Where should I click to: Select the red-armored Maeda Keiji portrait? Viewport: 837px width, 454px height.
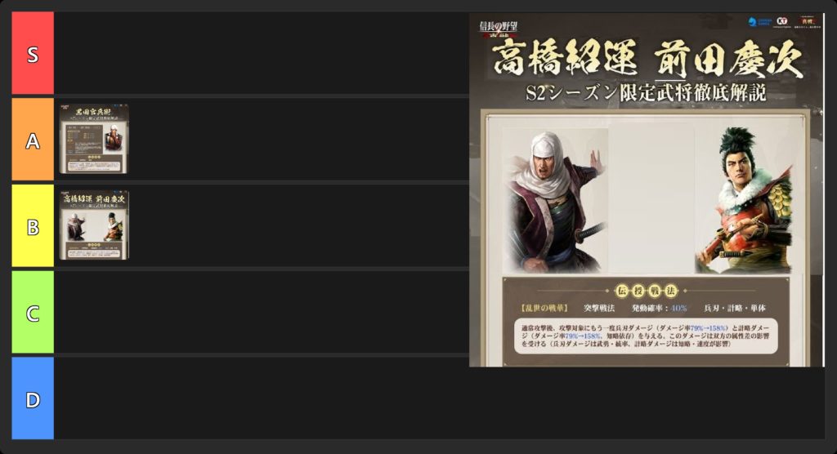click(x=744, y=201)
